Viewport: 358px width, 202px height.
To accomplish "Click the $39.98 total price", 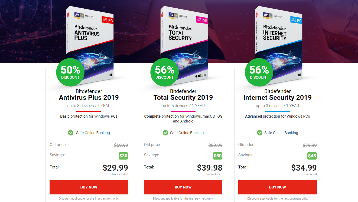I will (210, 168).
